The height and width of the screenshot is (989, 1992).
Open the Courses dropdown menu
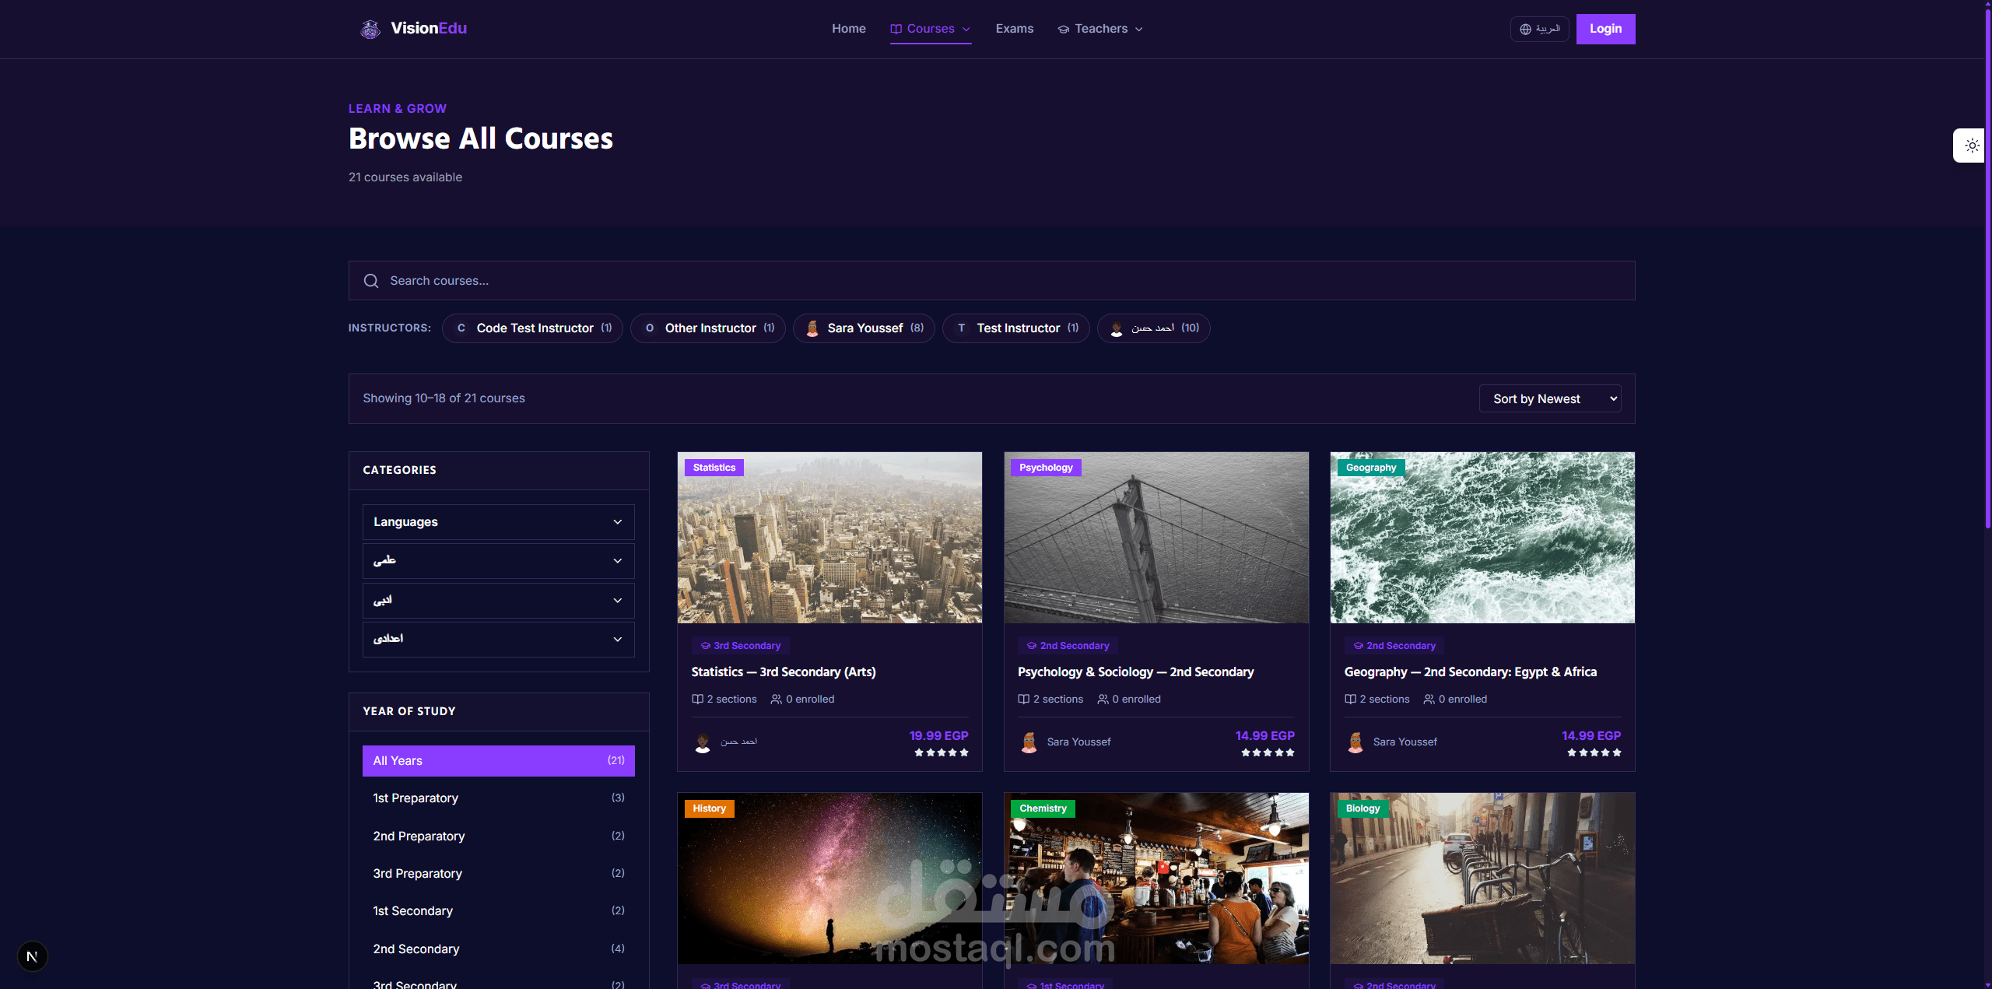pyautogui.click(x=931, y=29)
